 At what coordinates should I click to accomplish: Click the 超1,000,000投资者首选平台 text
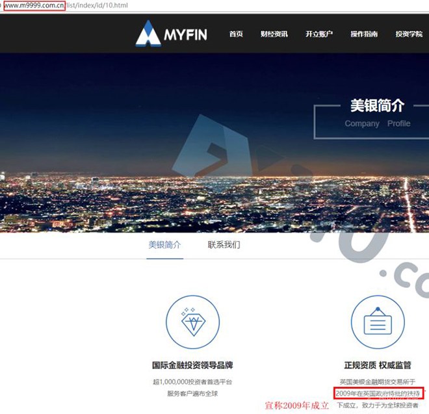tap(192, 382)
